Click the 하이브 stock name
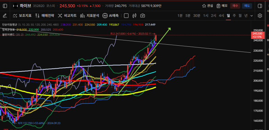 [25, 6]
